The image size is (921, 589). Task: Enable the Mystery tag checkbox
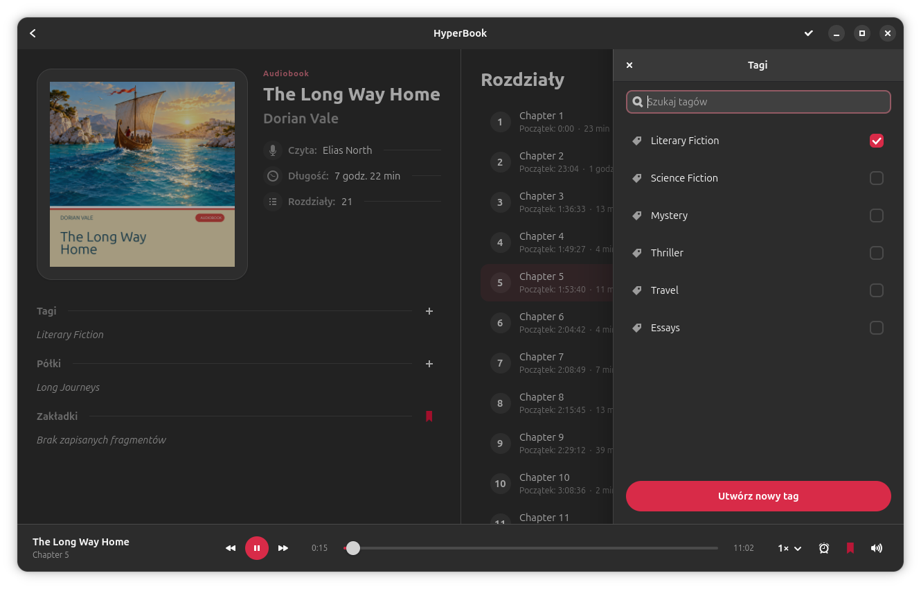[x=877, y=216]
